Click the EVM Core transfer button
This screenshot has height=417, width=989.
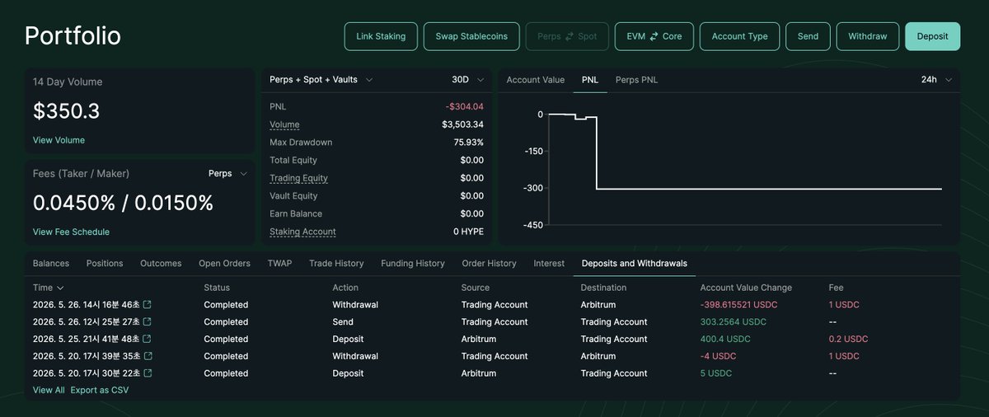(654, 36)
